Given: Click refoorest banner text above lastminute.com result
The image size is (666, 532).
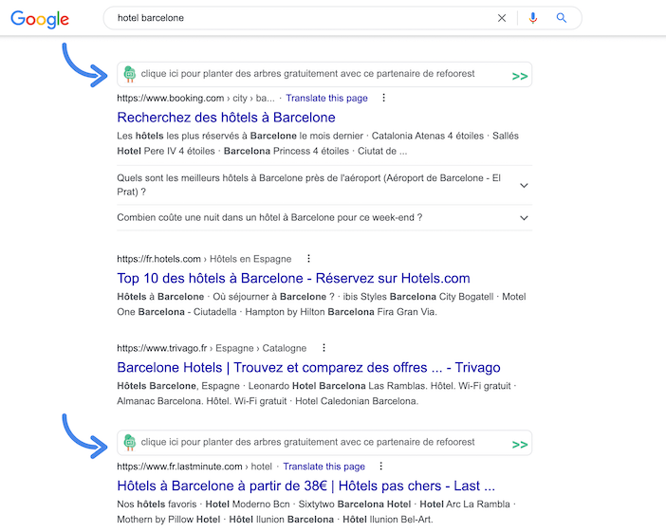Looking at the screenshot, I should click(307, 442).
